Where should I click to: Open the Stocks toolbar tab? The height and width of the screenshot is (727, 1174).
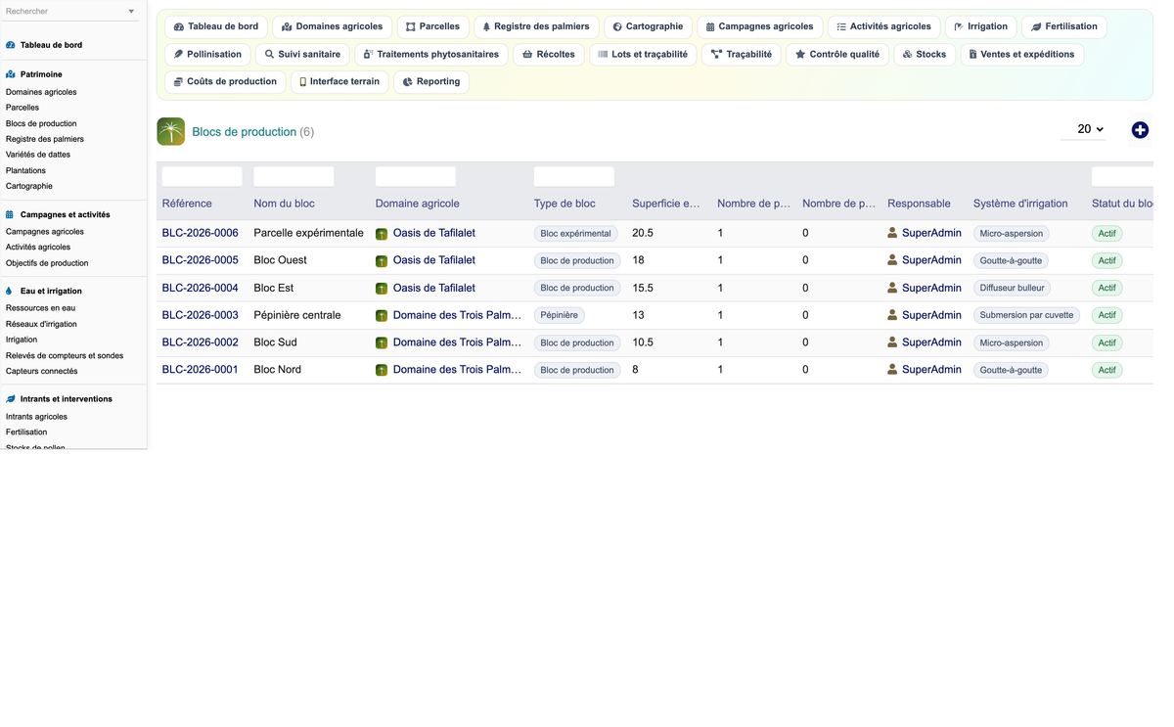coord(925,54)
